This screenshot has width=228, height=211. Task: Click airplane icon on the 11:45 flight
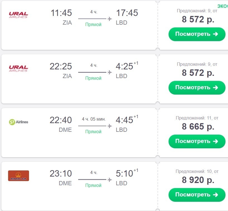[x=110, y=19]
